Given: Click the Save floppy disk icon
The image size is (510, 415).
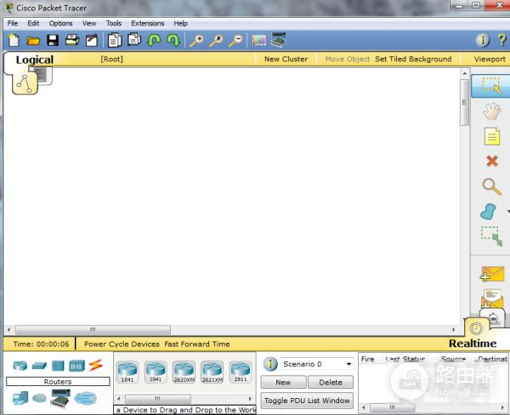Looking at the screenshot, I should 53,40.
